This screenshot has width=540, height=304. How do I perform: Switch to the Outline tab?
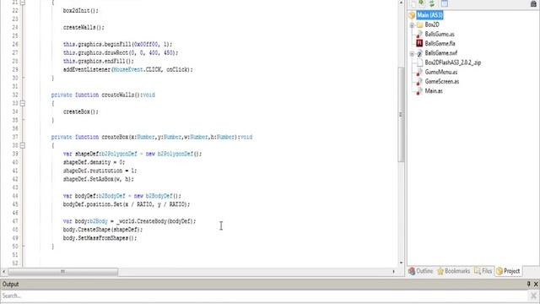tap(421, 271)
